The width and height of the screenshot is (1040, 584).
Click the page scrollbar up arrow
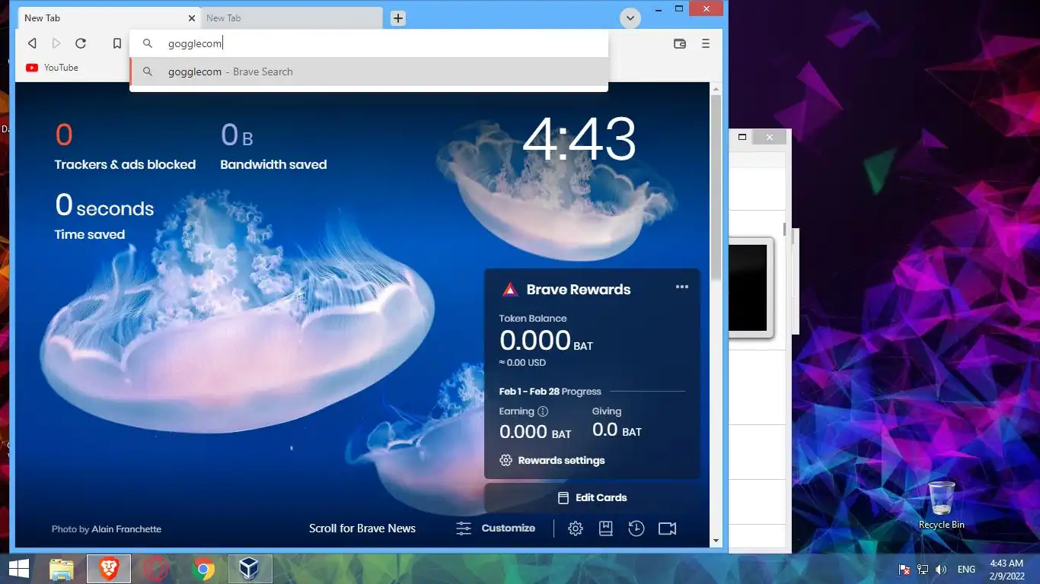click(x=716, y=89)
